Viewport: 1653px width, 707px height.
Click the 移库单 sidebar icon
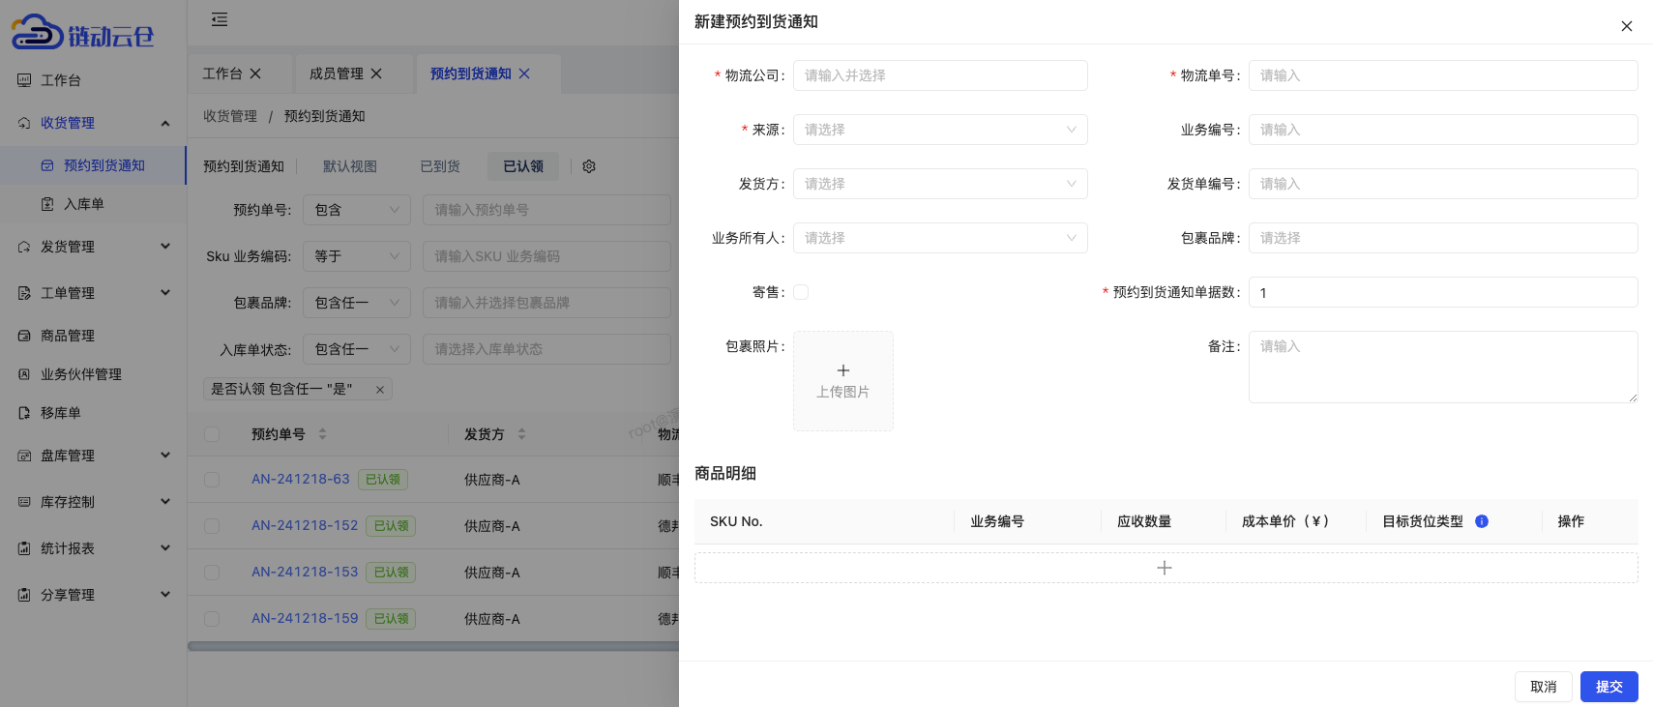click(24, 413)
